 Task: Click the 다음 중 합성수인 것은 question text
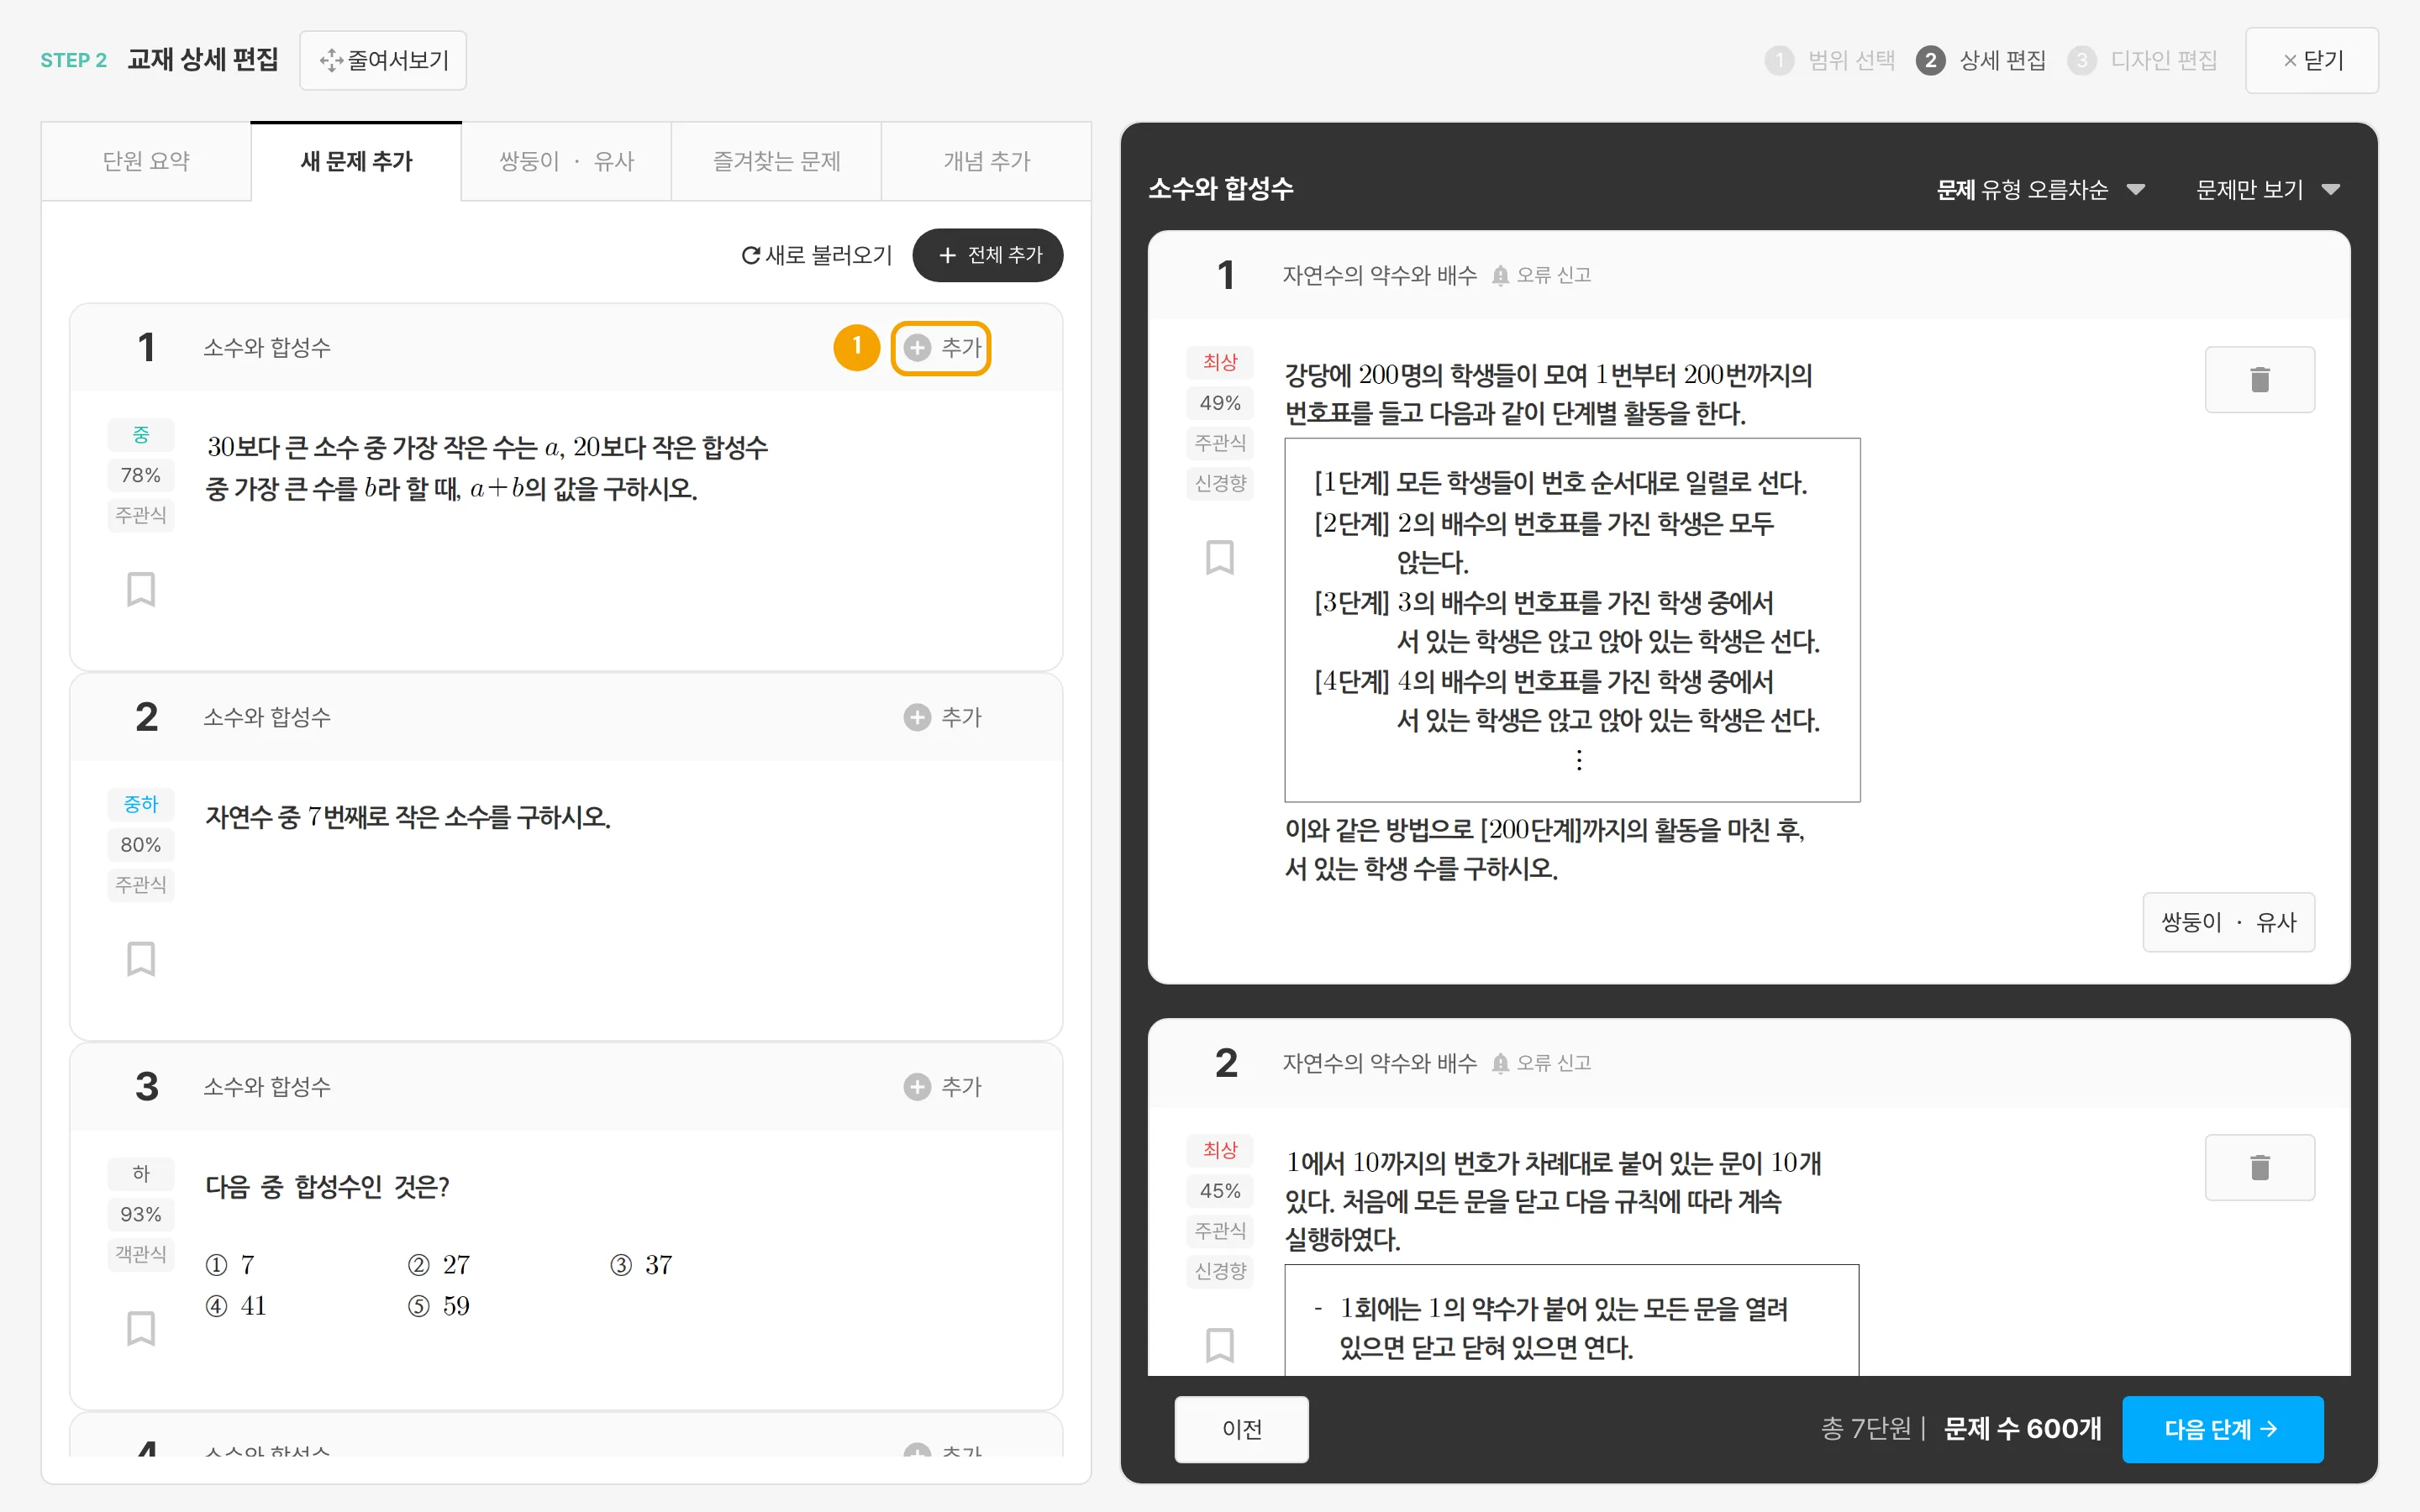(327, 1187)
